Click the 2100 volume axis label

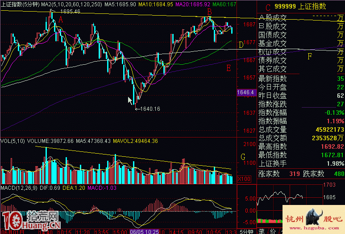pyautogui.click(x=249, y=144)
